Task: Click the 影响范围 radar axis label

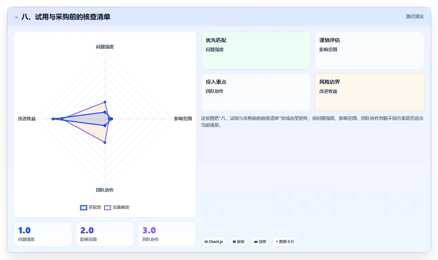Action: [183, 119]
